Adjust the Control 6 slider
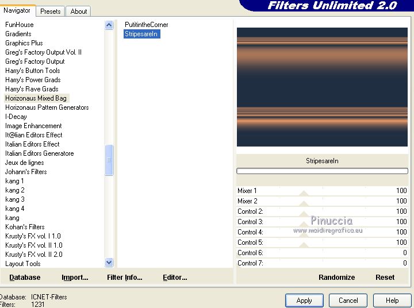This screenshot has width=414, height=308. pyautogui.click(x=322, y=253)
